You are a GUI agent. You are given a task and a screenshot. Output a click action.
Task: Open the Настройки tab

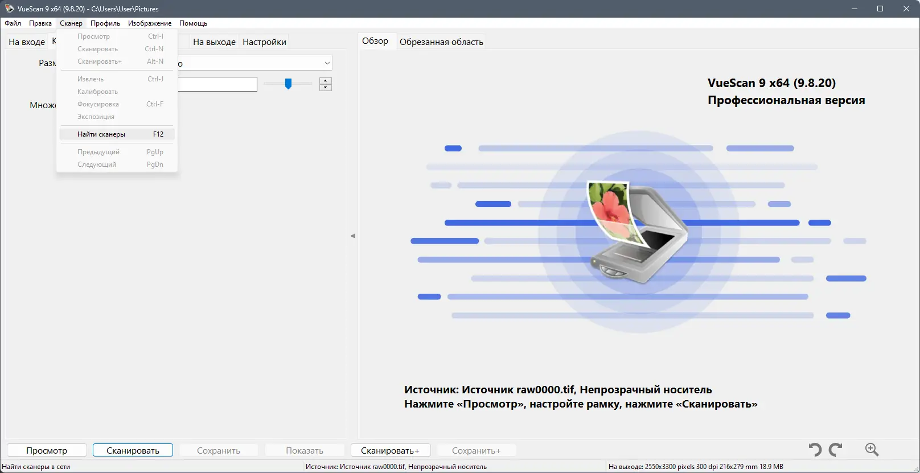[x=264, y=42]
